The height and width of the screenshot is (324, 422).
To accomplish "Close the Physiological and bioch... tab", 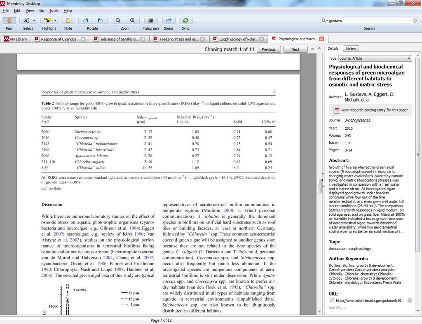I will point(321,39).
